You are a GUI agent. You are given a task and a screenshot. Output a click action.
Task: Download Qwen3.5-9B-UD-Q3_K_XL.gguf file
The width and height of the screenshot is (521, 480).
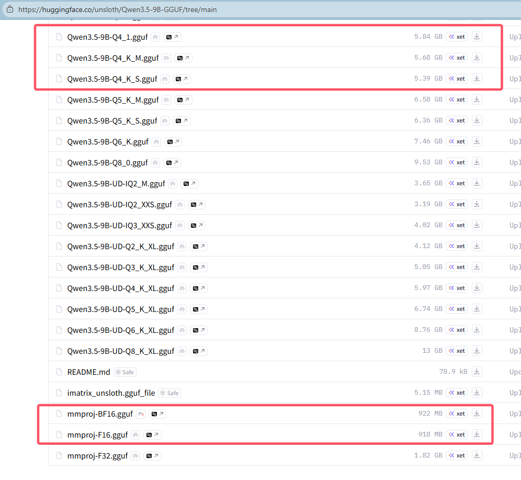(x=477, y=267)
